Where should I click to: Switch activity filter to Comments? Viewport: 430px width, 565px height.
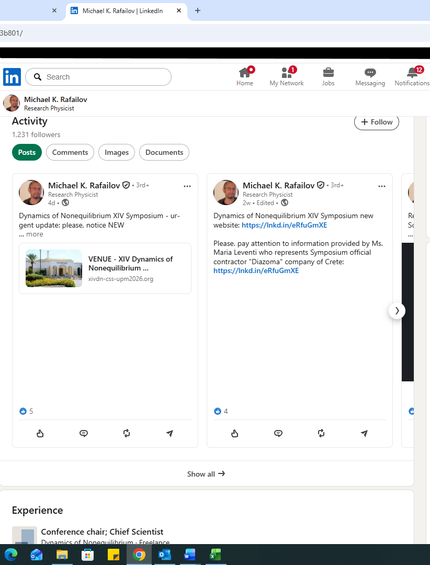[70, 152]
